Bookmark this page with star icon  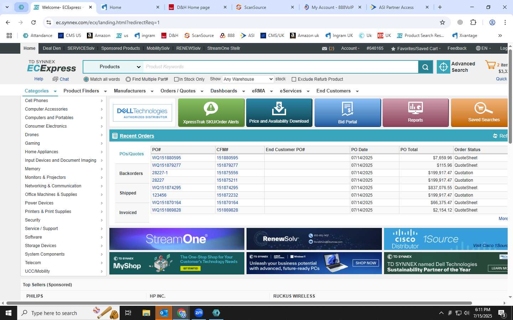[x=442, y=22]
